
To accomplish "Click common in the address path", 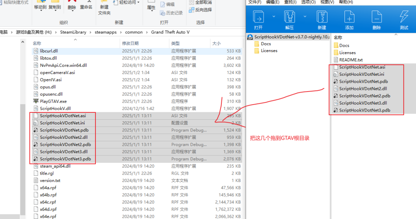I will click(134, 32).
